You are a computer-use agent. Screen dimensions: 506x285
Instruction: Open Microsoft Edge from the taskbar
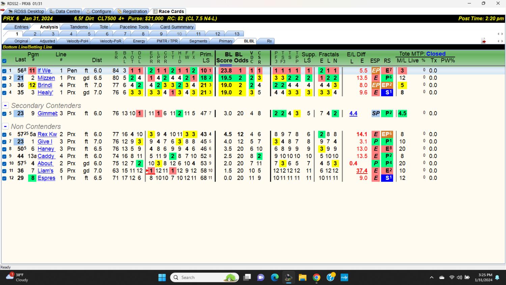pos(275,278)
